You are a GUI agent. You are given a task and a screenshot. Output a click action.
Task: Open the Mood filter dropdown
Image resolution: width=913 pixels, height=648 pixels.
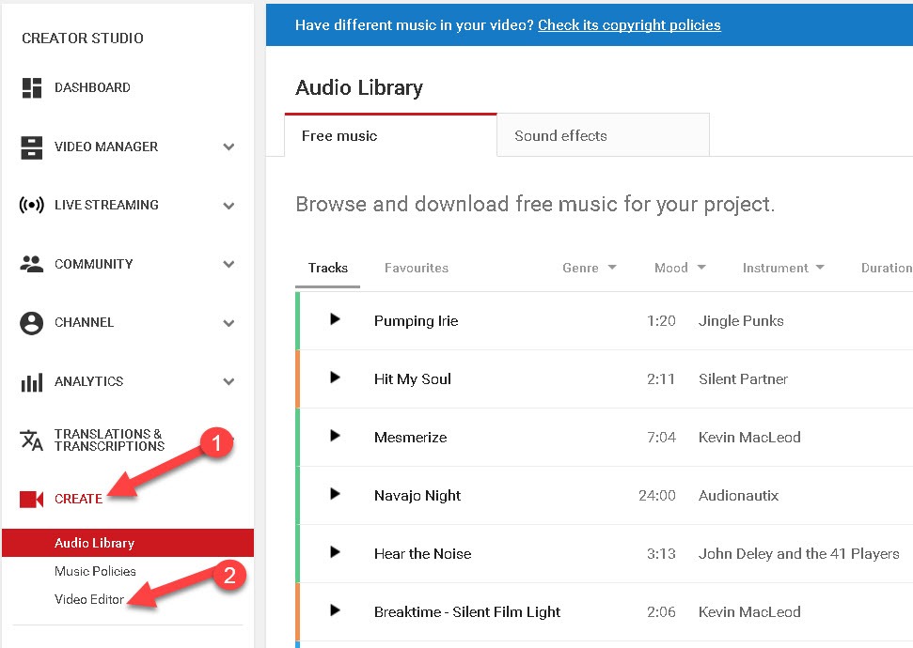pyautogui.click(x=680, y=268)
